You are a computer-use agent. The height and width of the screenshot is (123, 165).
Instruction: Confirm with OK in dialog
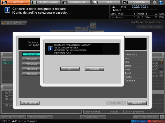[70, 69]
